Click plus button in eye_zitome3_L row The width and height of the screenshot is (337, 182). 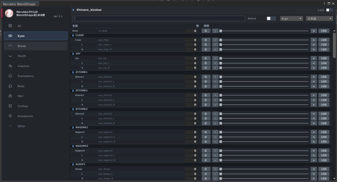[x=314, y=119]
